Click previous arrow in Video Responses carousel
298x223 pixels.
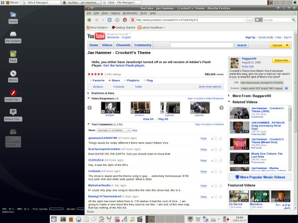(x=90, y=108)
